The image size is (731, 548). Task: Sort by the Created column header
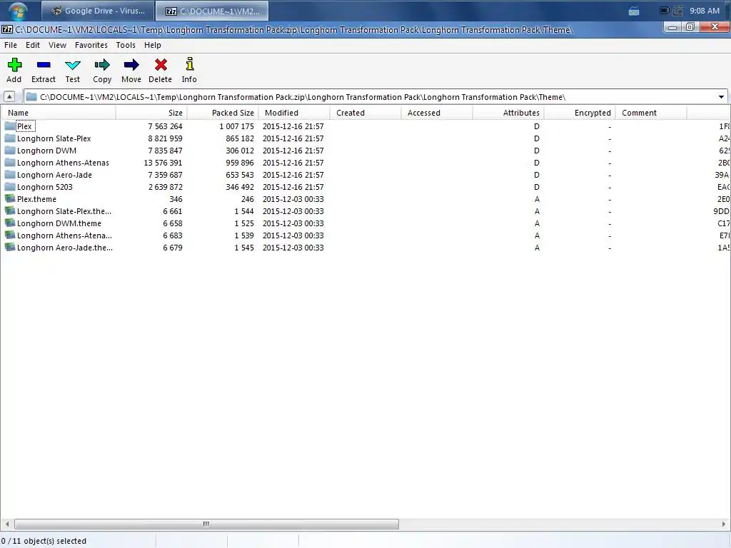pos(365,113)
